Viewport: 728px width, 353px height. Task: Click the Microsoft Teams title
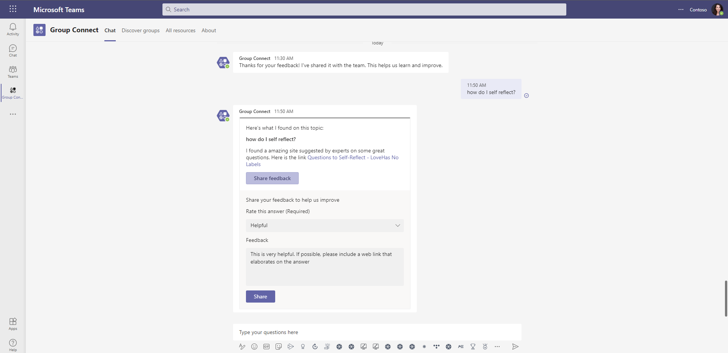pyautogui.click(x=59, y=9)
